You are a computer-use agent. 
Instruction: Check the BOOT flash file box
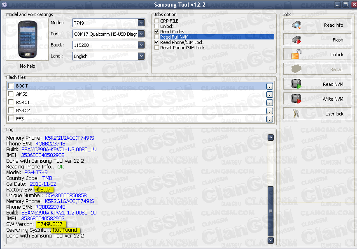click(11, 85)
